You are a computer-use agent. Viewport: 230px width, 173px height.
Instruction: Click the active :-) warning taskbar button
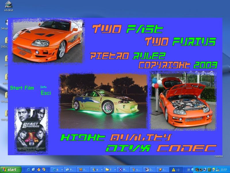click(x=176, y=170)
